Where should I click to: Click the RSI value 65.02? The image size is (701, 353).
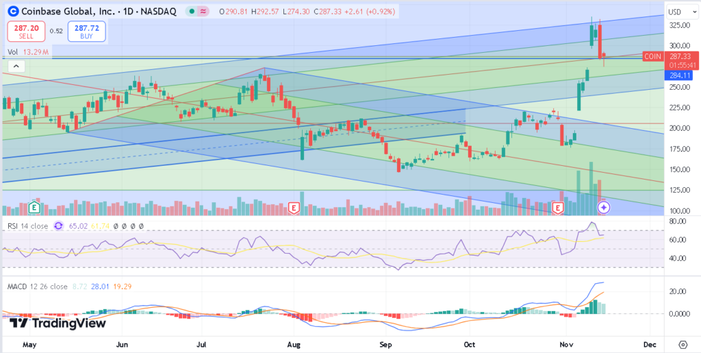pos(78,226)
